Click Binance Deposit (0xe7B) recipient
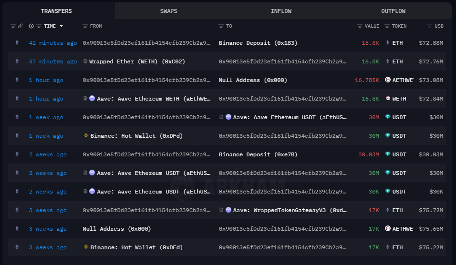456x265 pixels. click(258, 154)
